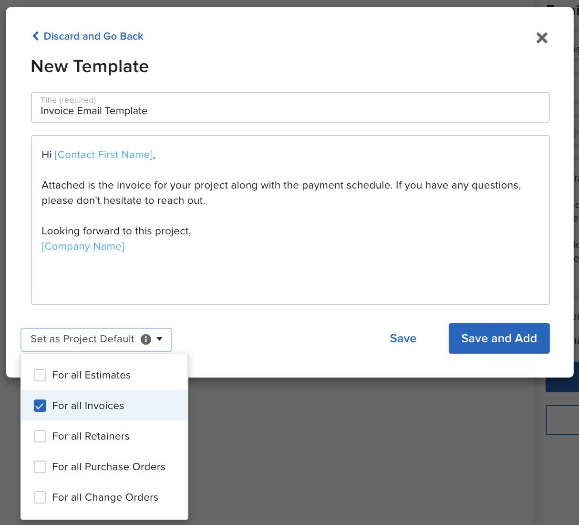
Task: Click the Save and Add button
Action: coord(499,338)
